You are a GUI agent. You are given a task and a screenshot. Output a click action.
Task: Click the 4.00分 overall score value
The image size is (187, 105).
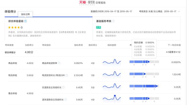coord(29,52)
